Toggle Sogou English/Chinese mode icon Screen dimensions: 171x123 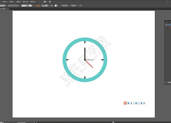pyautogui.click(x=129, y=103)
